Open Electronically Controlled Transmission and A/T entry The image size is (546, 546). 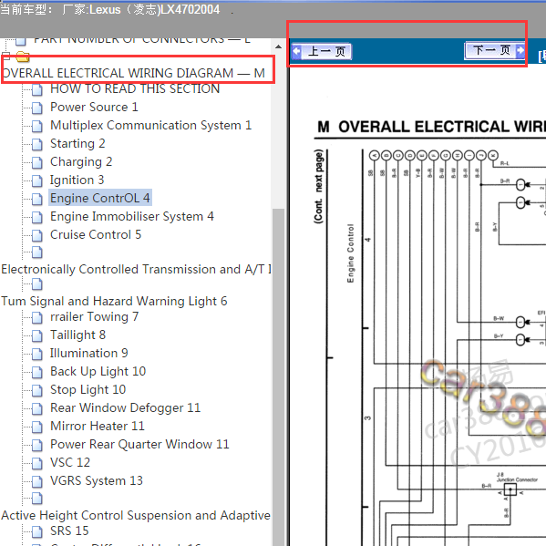coord(136,269)
